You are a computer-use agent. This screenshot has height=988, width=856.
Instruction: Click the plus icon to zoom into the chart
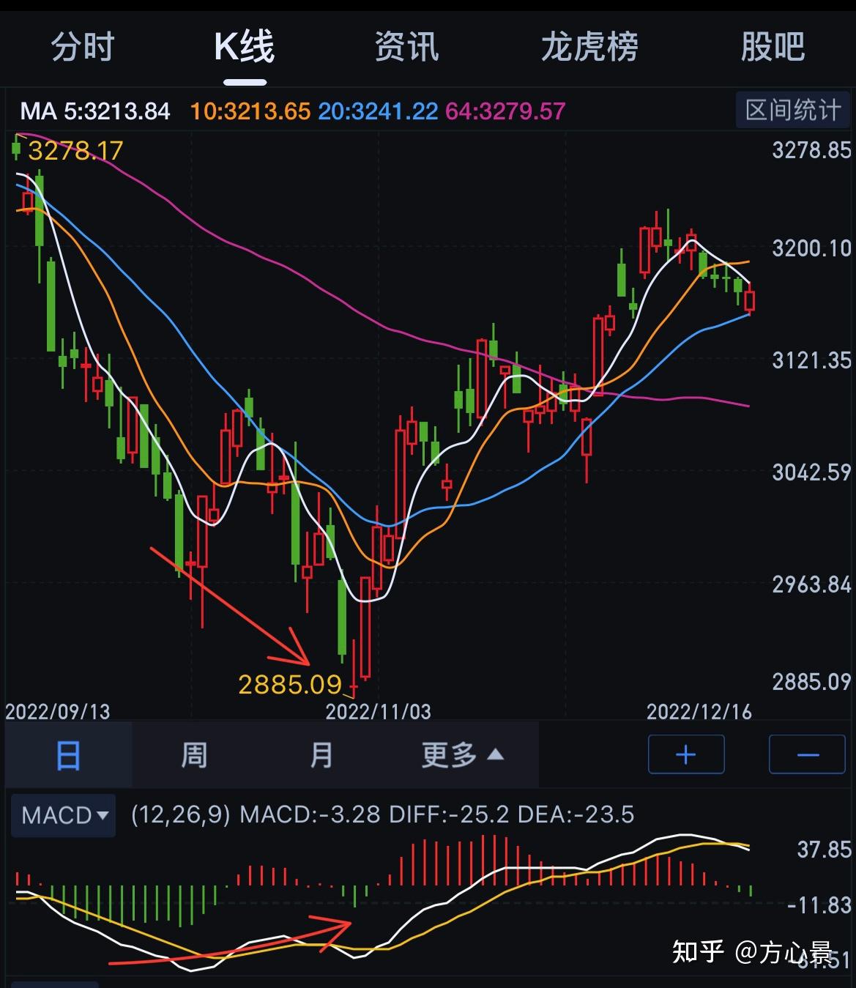click(685, 754)
